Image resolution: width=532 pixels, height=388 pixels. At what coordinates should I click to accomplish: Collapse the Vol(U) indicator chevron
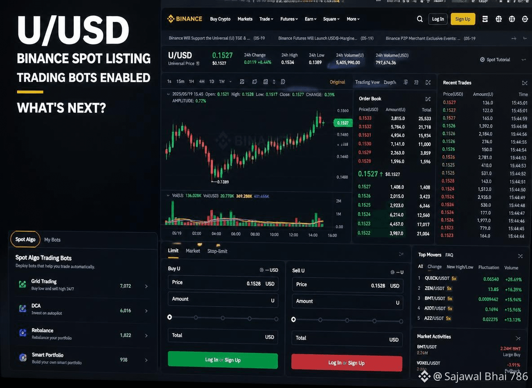point(168,196)
